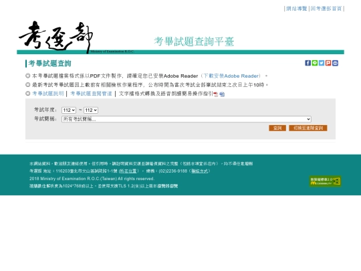This screenshot has width=361, height=271.
Task: Click the 切換至進階查詢 button
Action: click(x=308, y=128)
